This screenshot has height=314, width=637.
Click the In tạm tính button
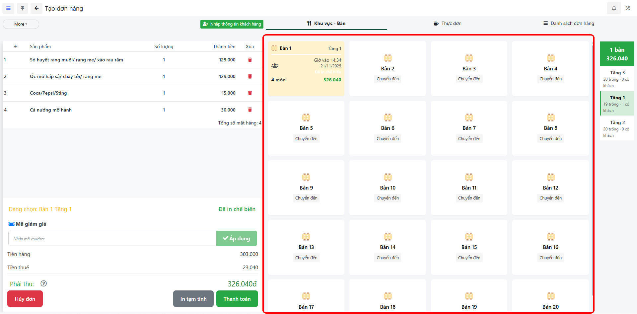193,299
